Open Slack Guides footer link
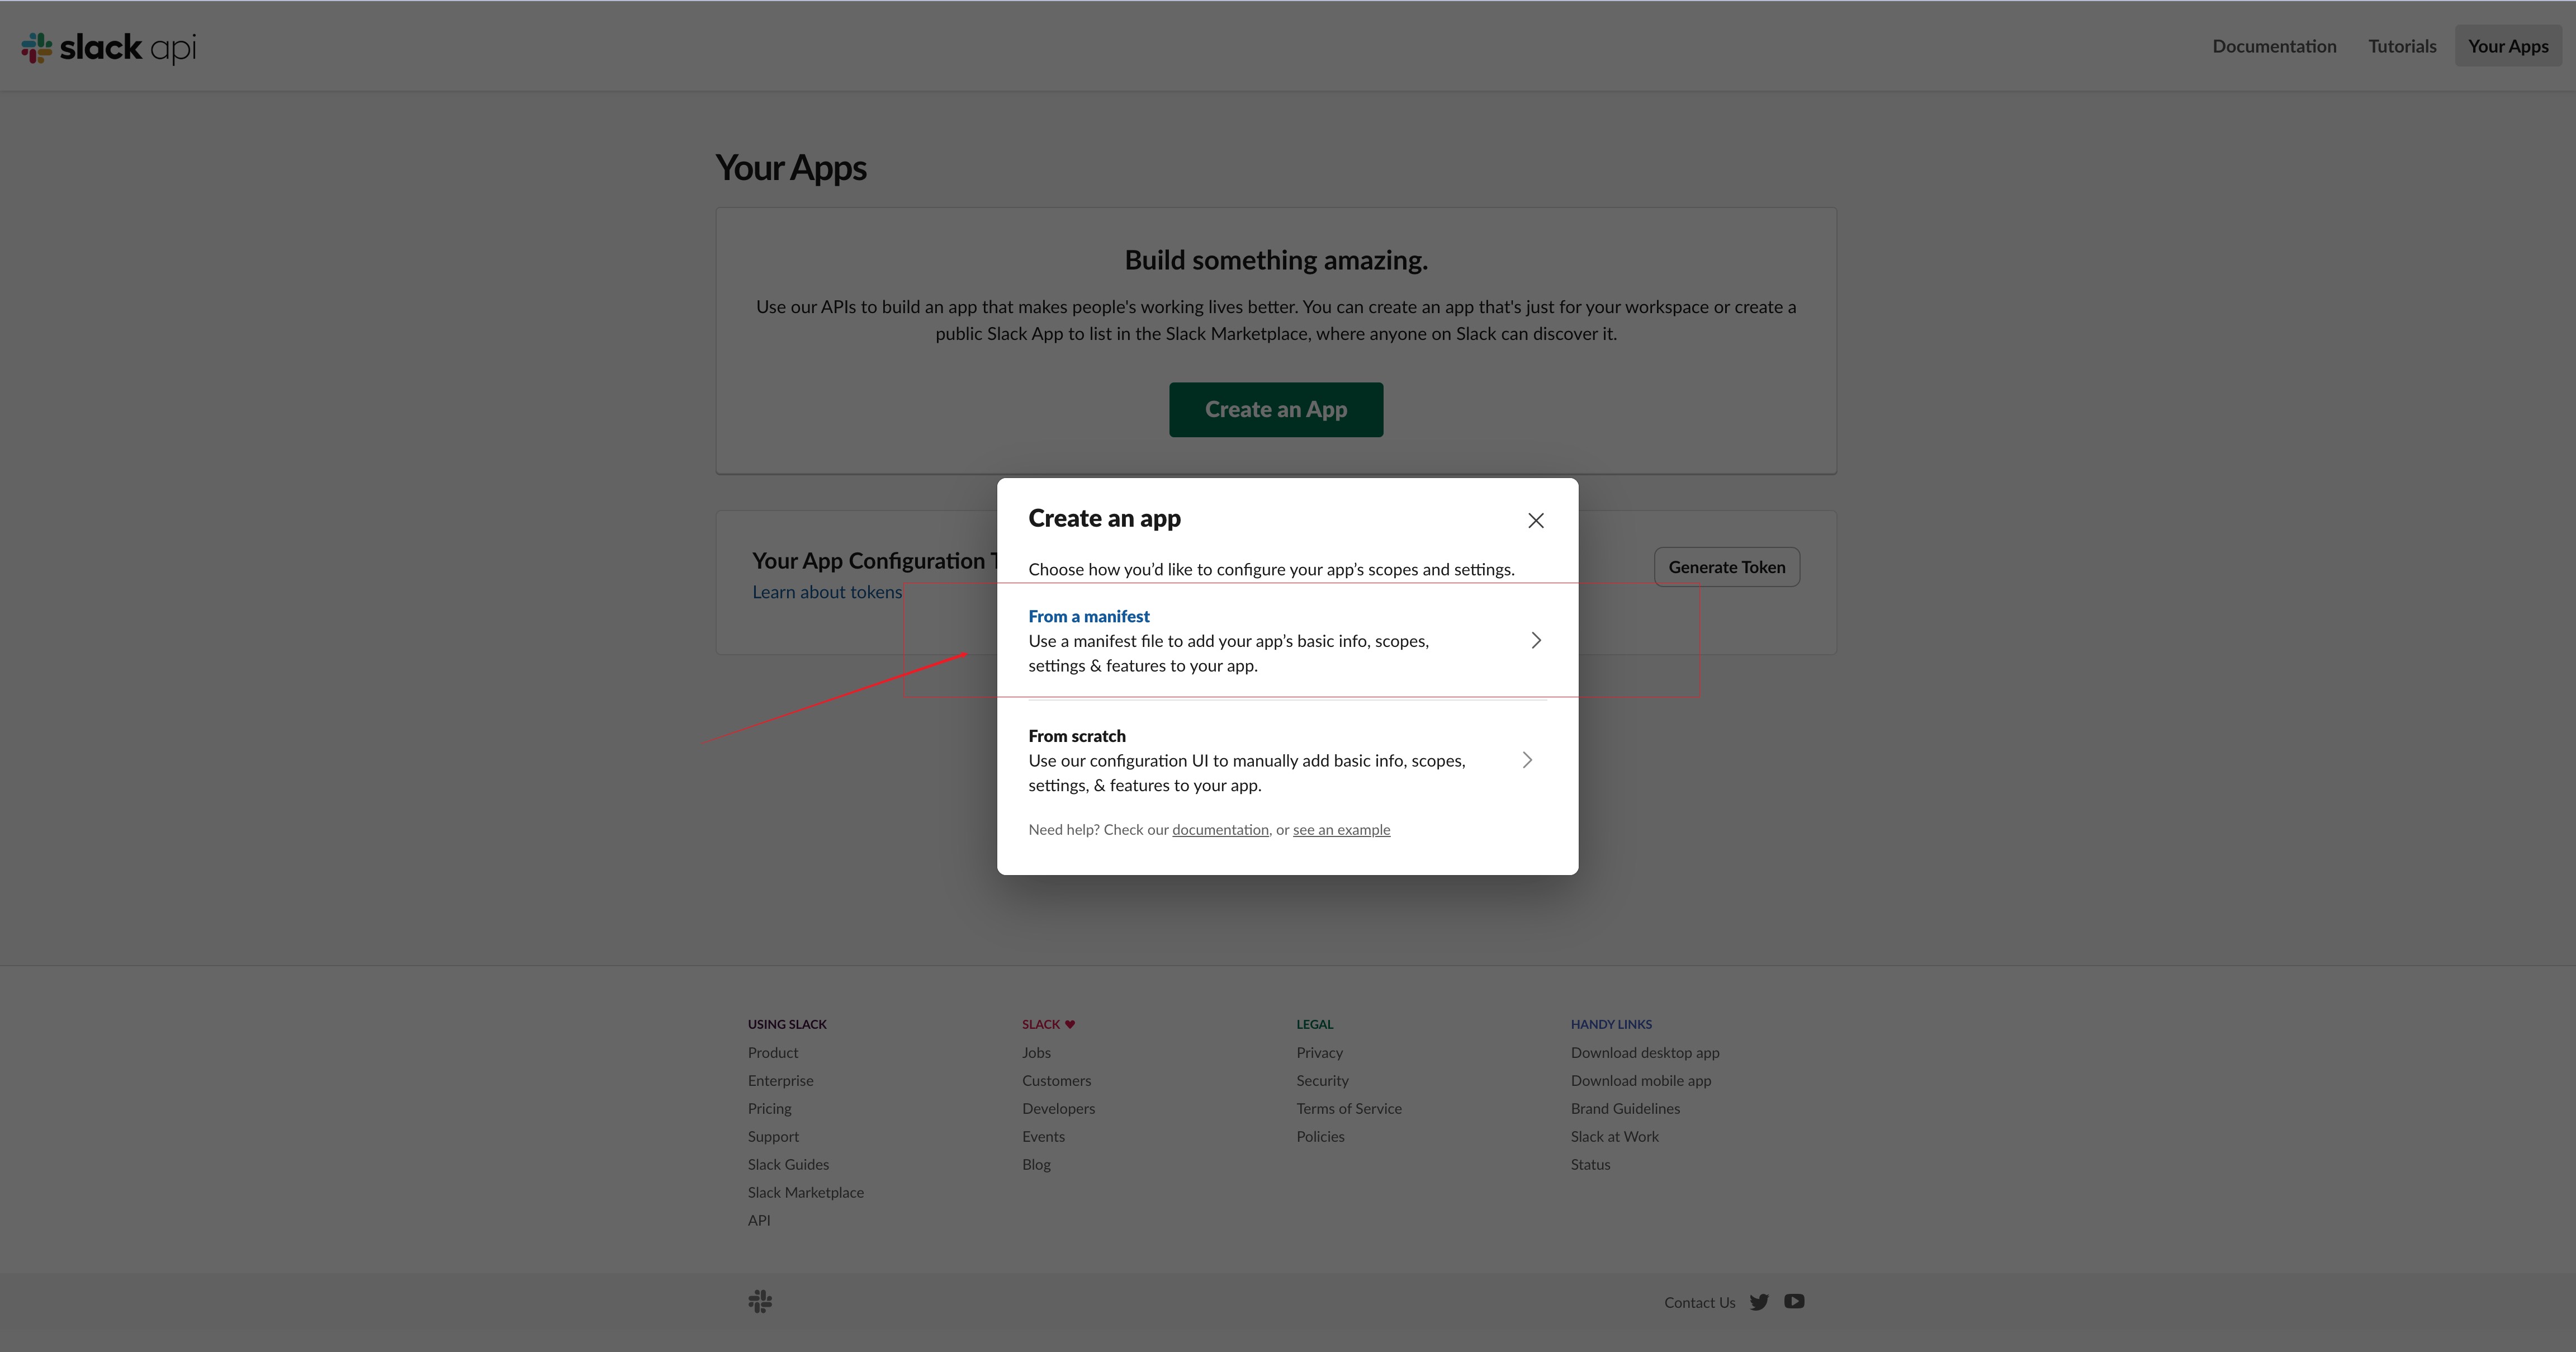This screenshot has width=2576, height=1352. click(788, 1165)
